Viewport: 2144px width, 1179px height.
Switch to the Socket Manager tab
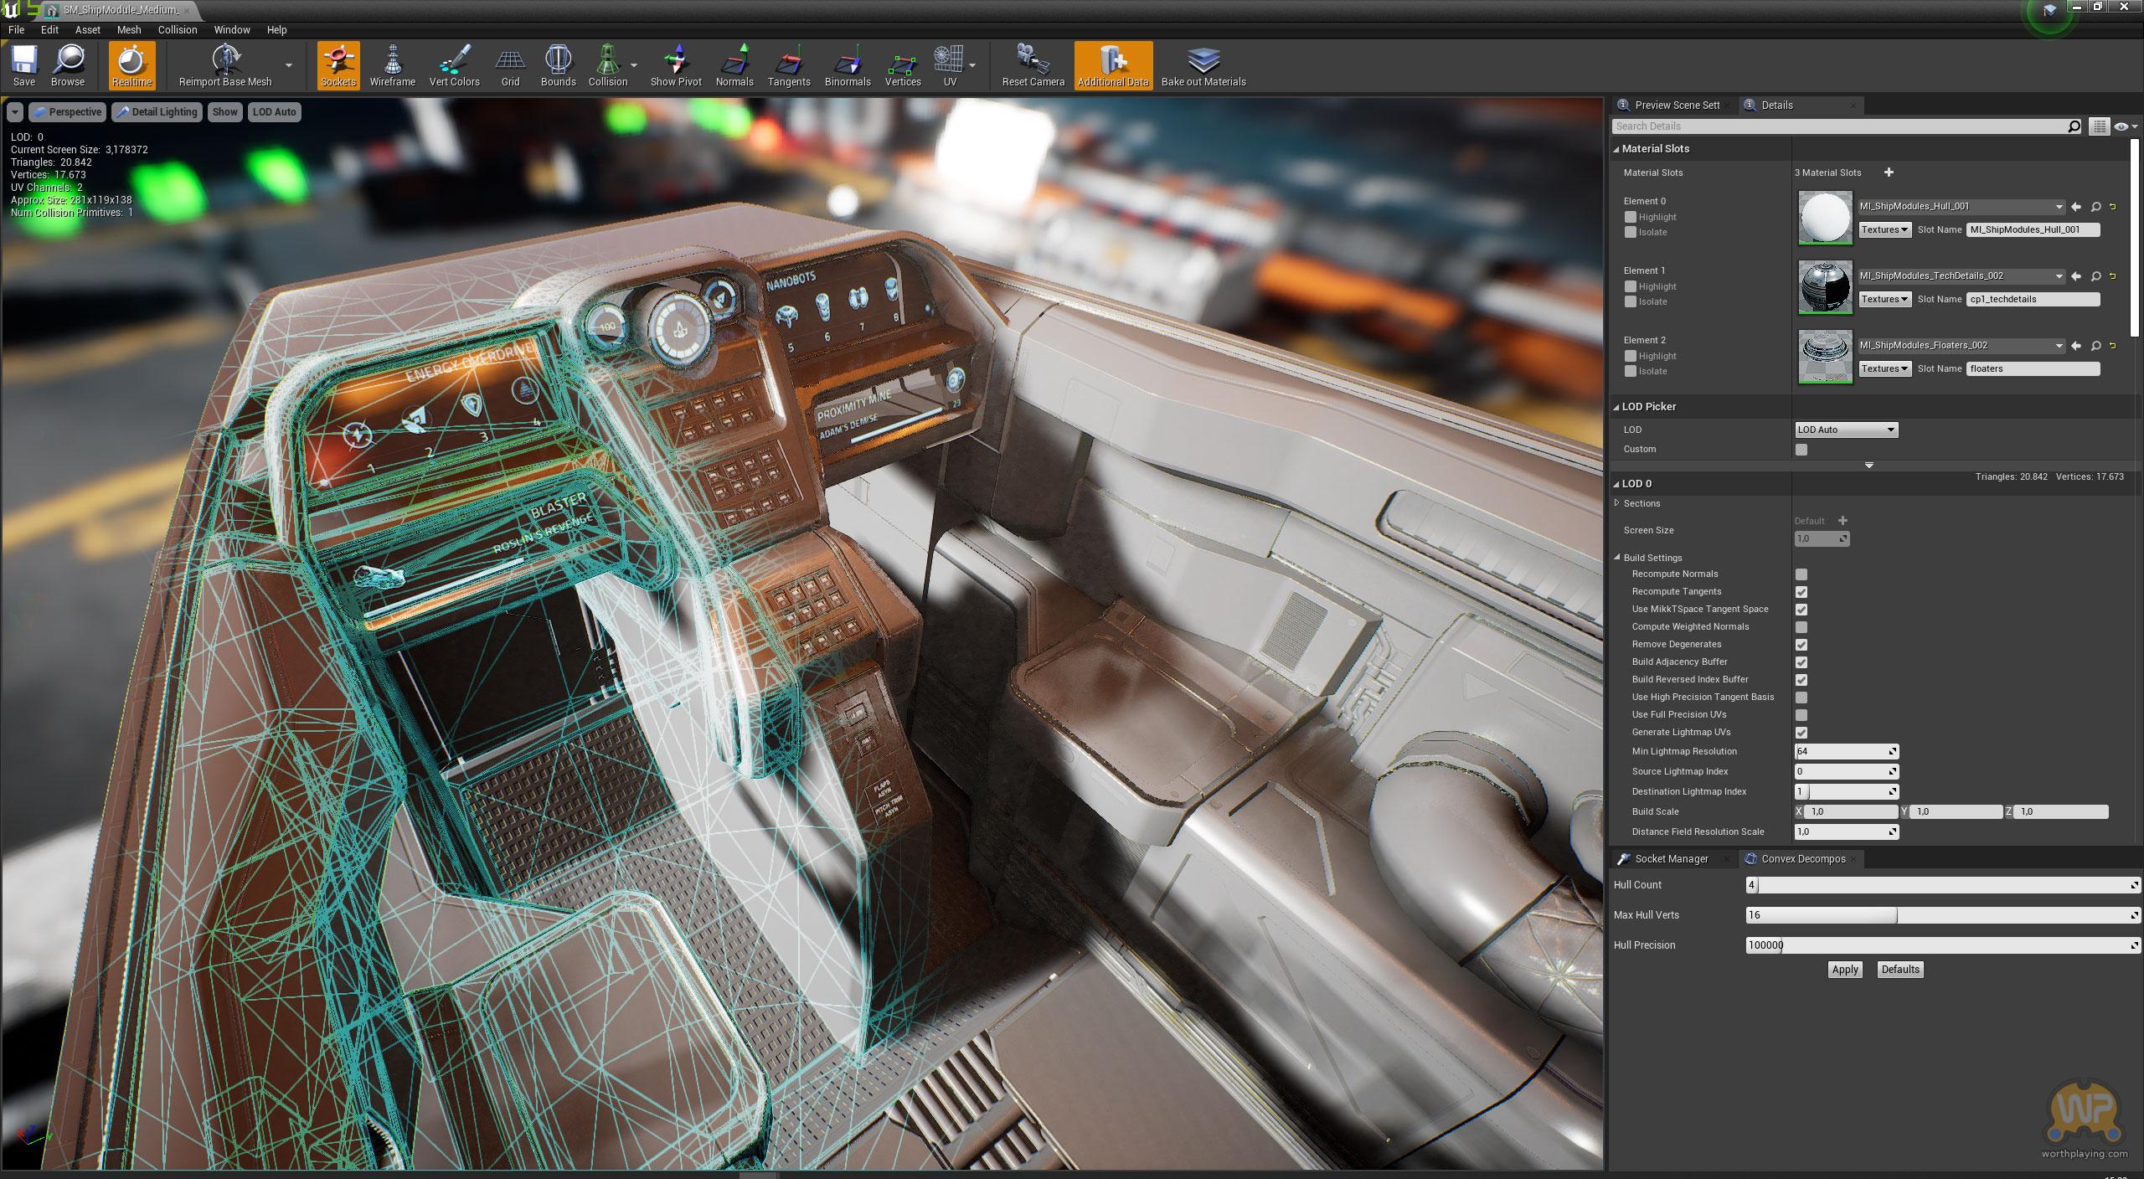click(x=1670, y=859)
